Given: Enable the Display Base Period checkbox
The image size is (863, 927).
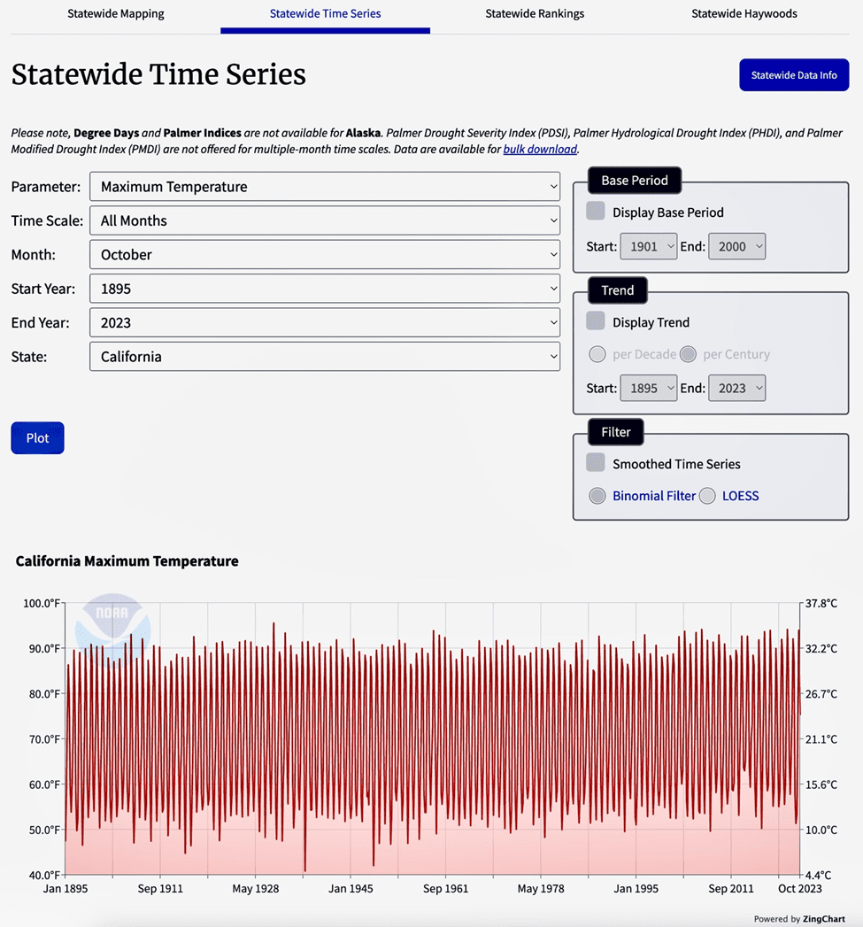Looking at the screenshot, I should 596,212.
